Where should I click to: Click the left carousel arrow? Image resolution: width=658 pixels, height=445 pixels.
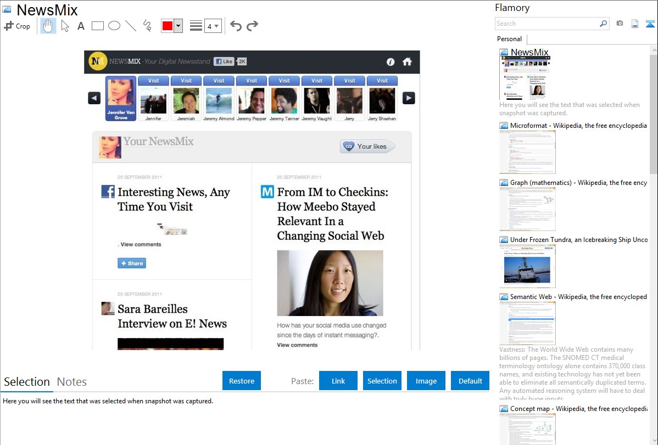coord(94,98)
